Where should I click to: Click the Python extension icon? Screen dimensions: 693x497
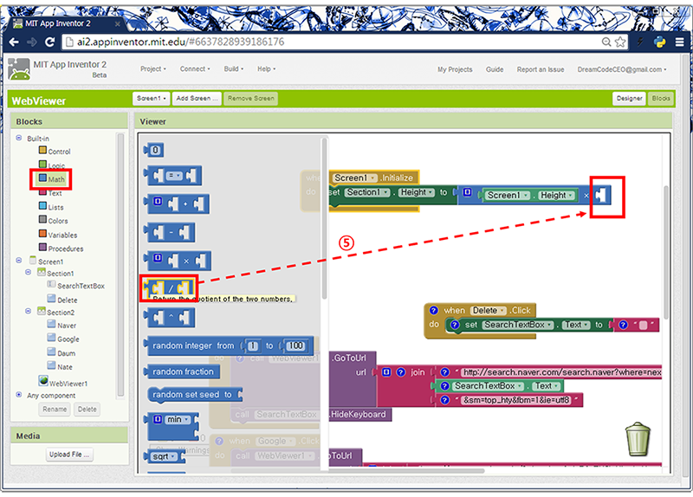[x=660, y=42]
